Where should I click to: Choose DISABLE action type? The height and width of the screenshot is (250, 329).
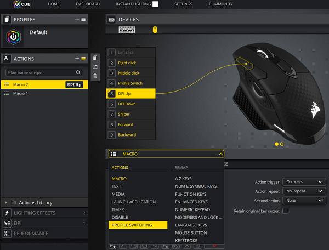point(120,217)
